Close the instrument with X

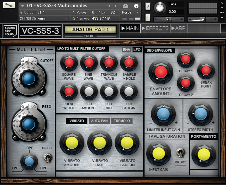click(222, 2)
